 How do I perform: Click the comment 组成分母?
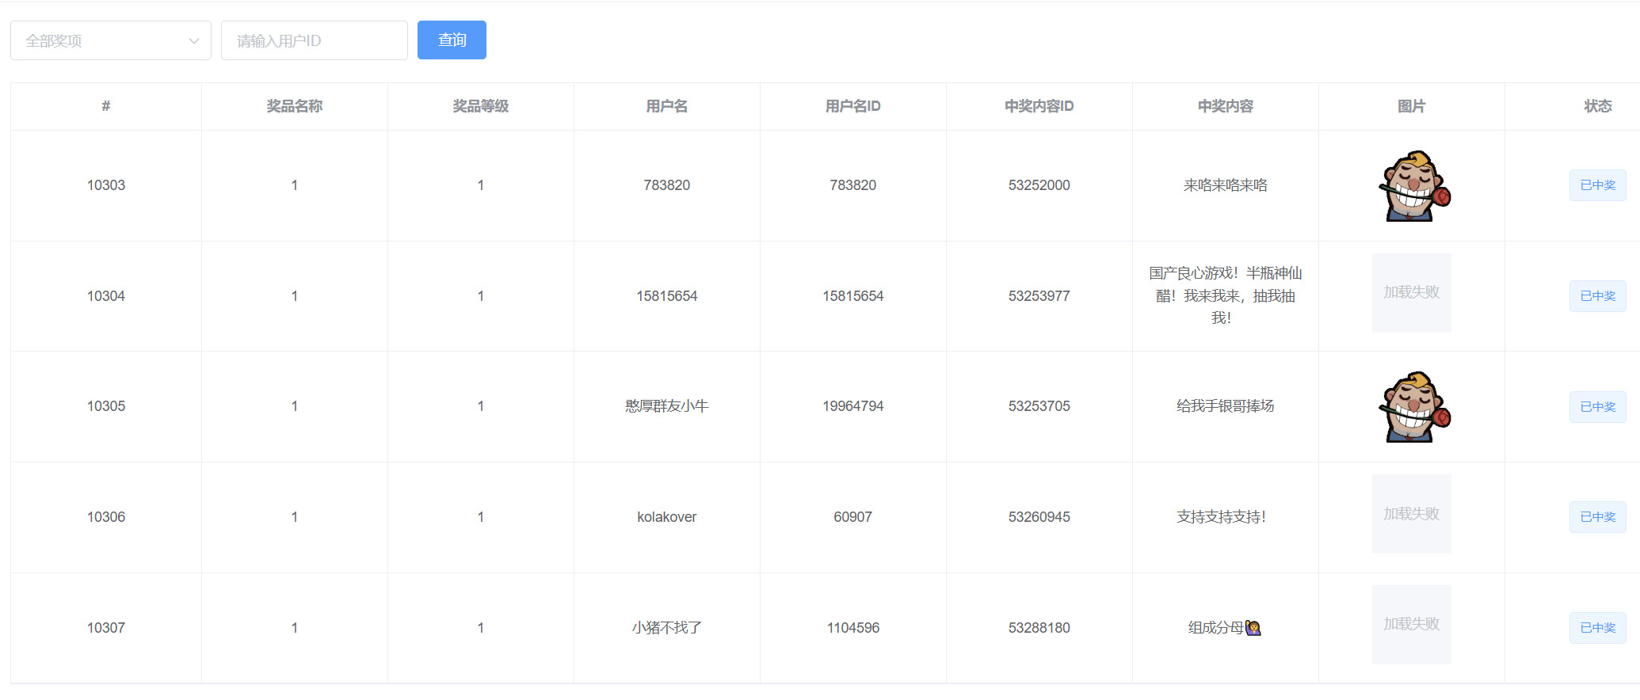[1225, 628]
